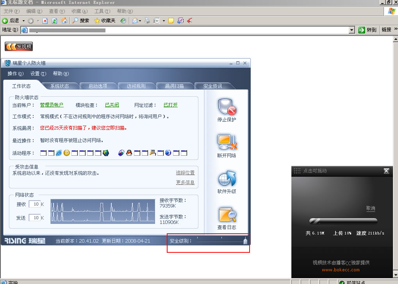This screenshot has height=284, width=398.
Task: Close the 点击可拖动 video upload panel
Action: tap(386, 171)
